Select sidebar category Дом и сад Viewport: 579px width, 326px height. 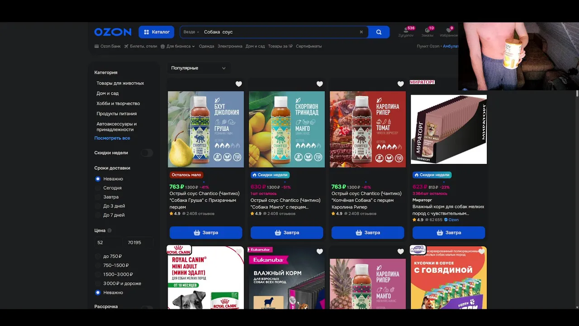point(108,93)
